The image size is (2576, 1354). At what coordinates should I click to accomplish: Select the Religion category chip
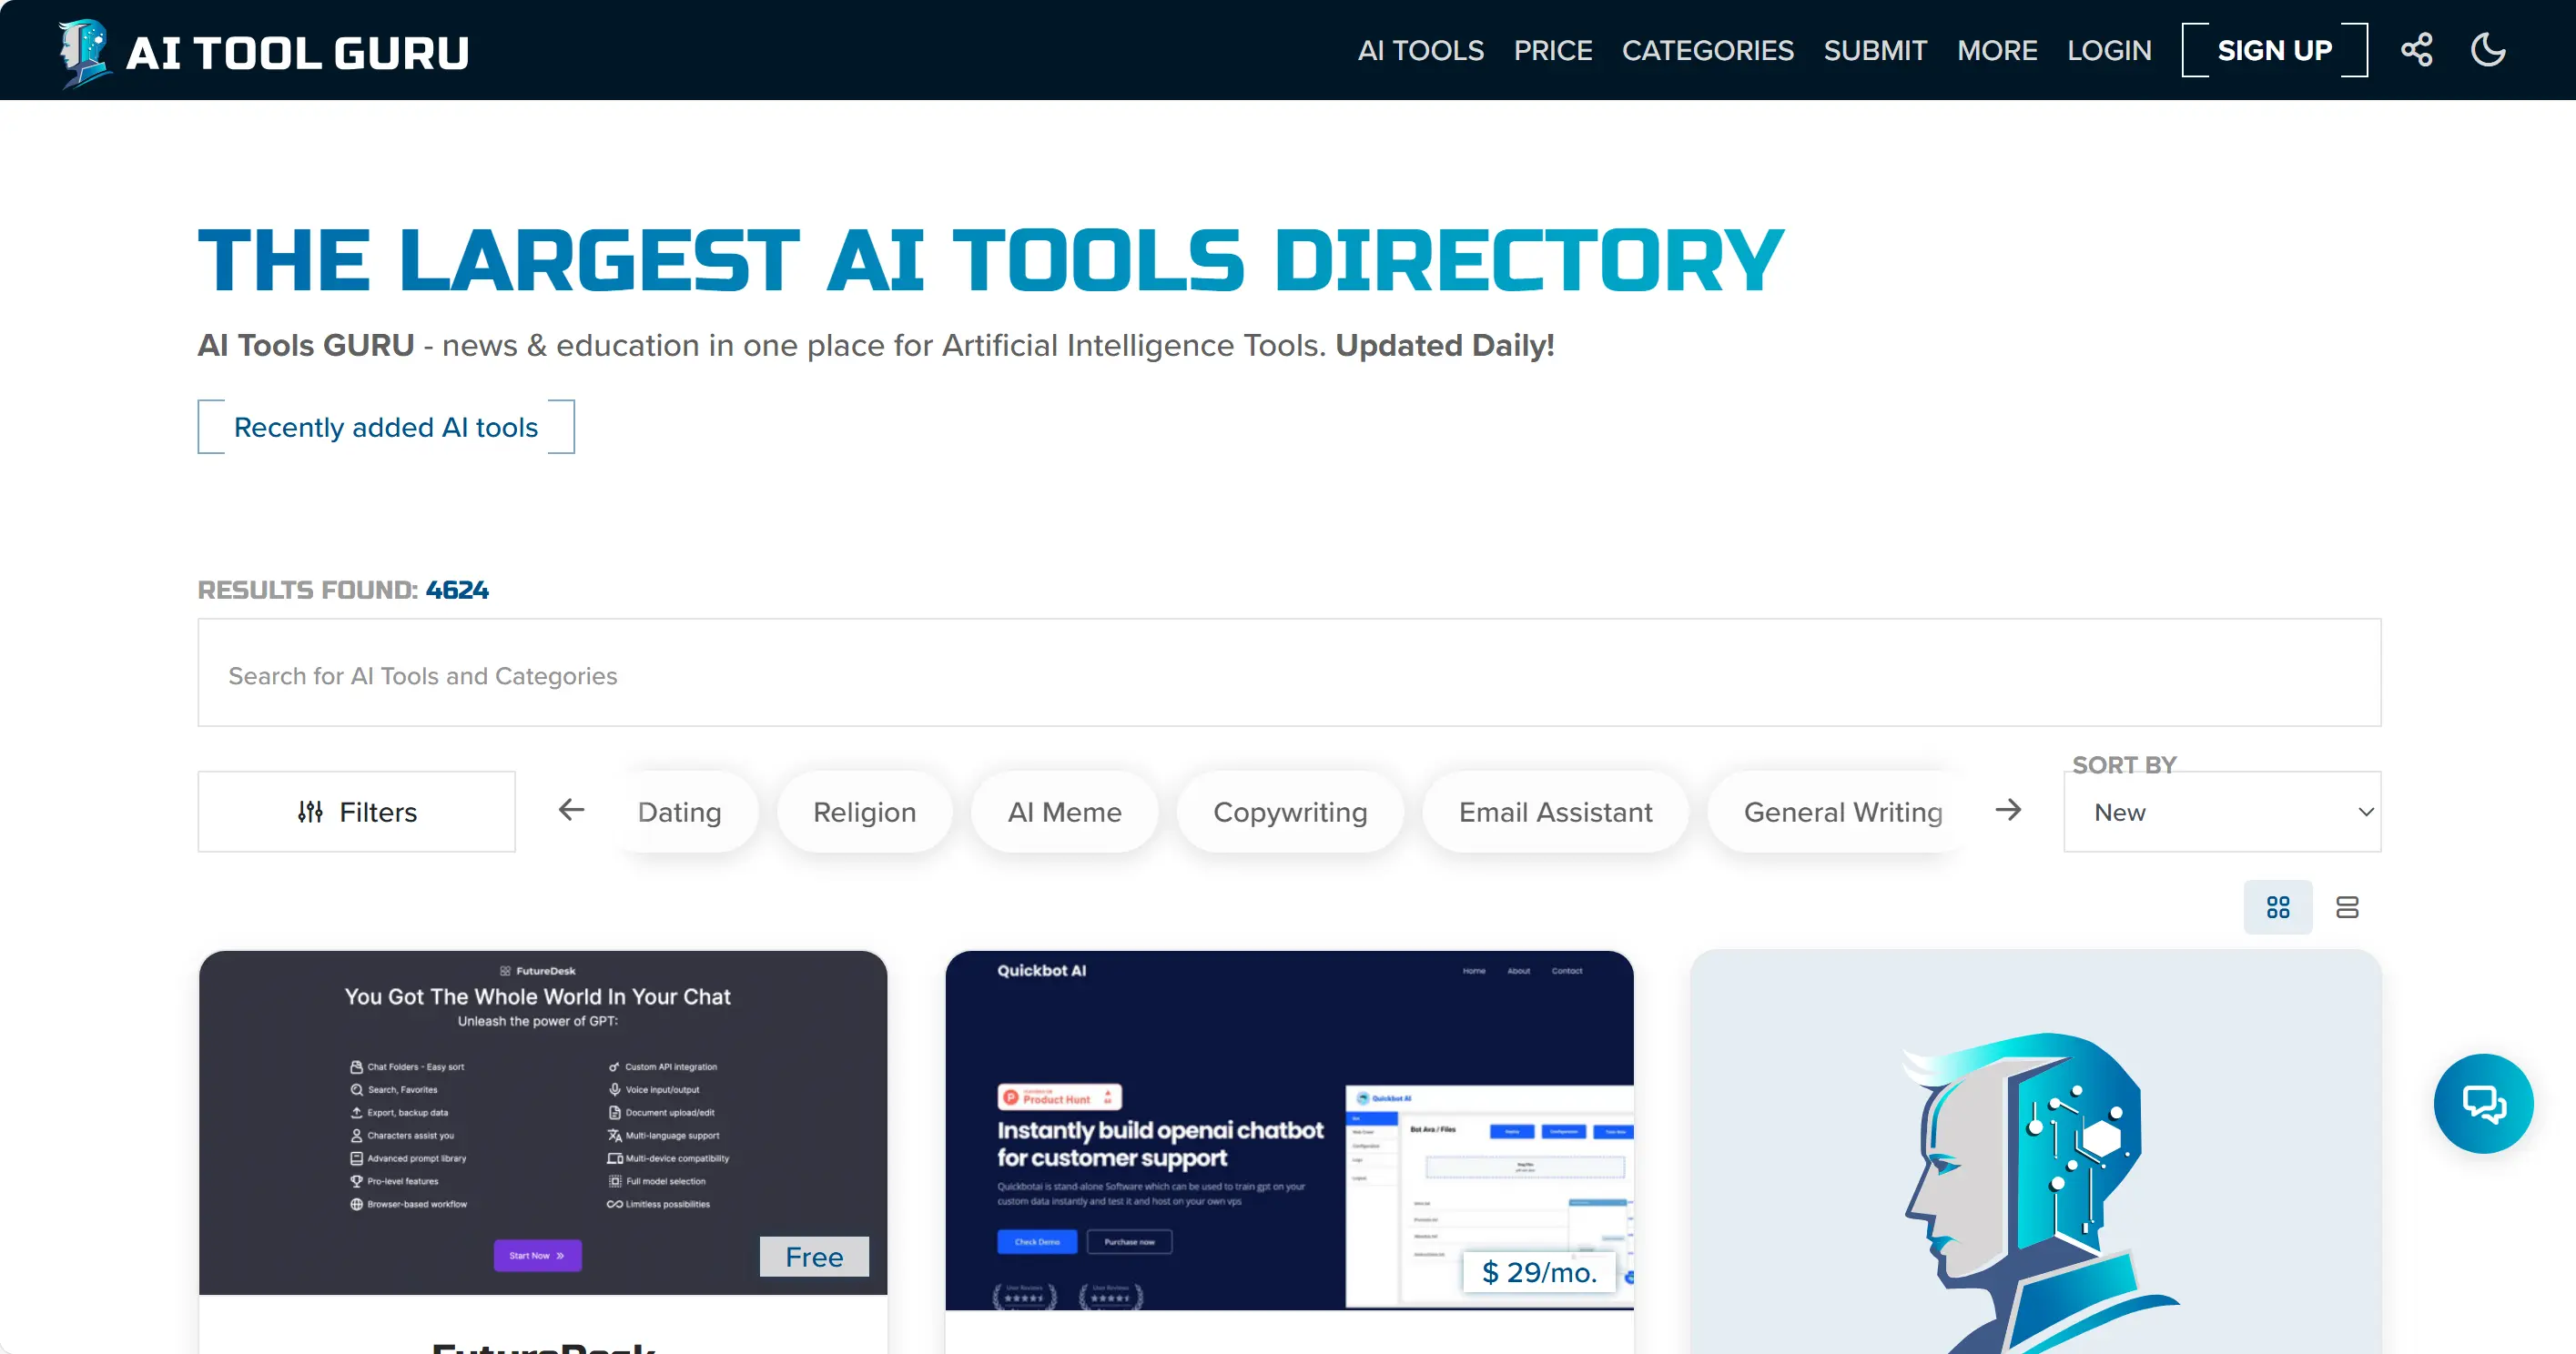(x=864, y=812)
